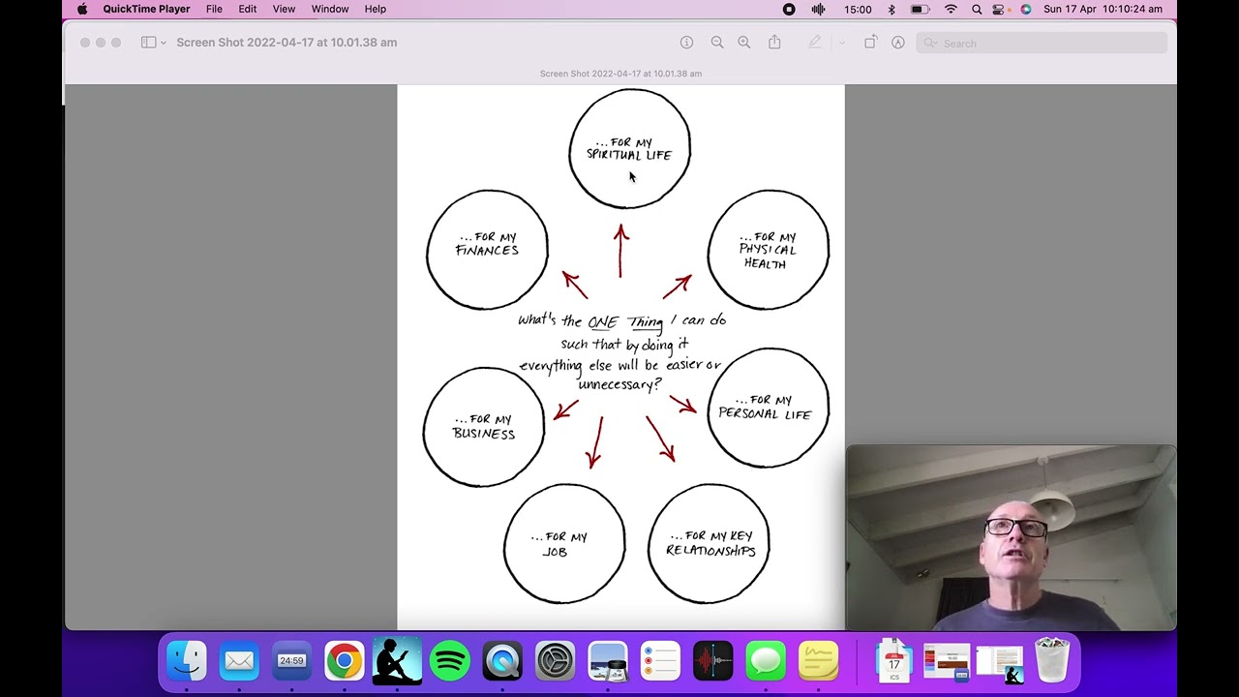Expand the sidebar view options chevron

click(164, 43)
